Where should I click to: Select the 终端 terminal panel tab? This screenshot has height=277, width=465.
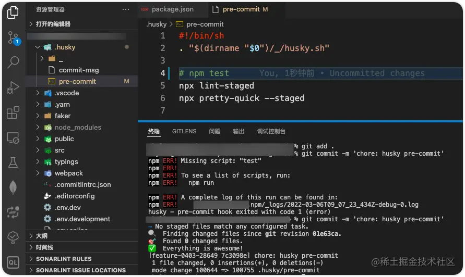click(x=154, y=131)
